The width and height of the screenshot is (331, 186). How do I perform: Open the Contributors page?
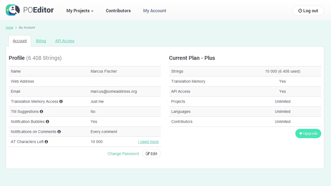(x=118, y=11)
